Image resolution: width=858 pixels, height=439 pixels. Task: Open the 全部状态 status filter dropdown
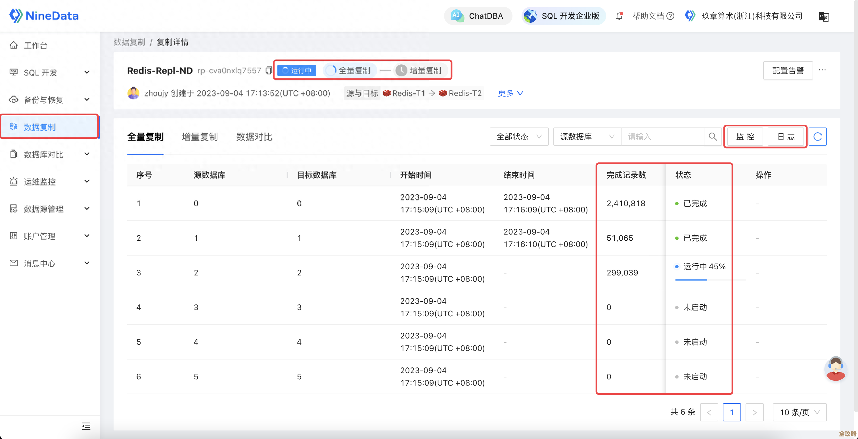coord(519,137)
